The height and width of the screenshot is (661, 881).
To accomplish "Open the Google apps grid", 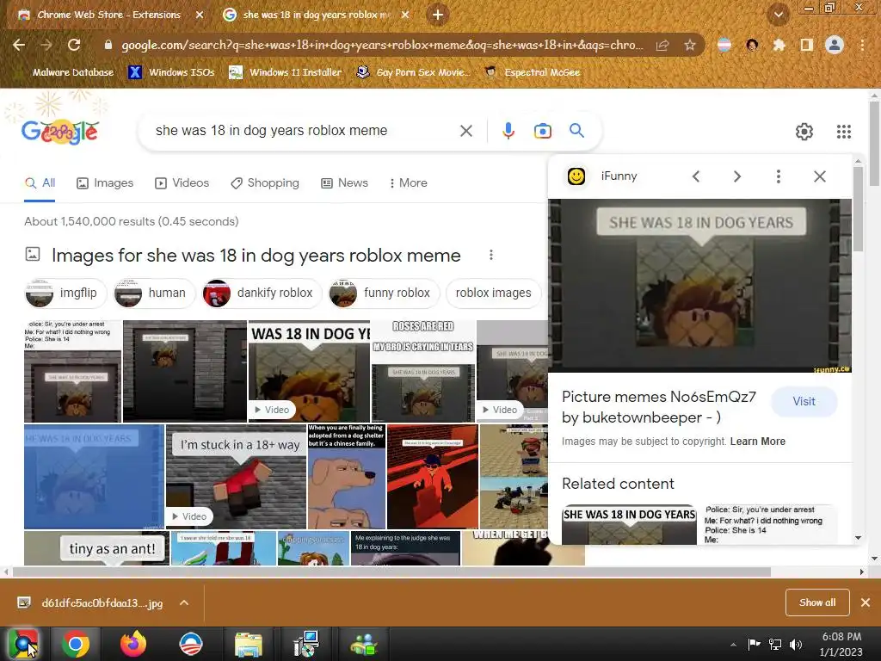I will coord(843,132).
